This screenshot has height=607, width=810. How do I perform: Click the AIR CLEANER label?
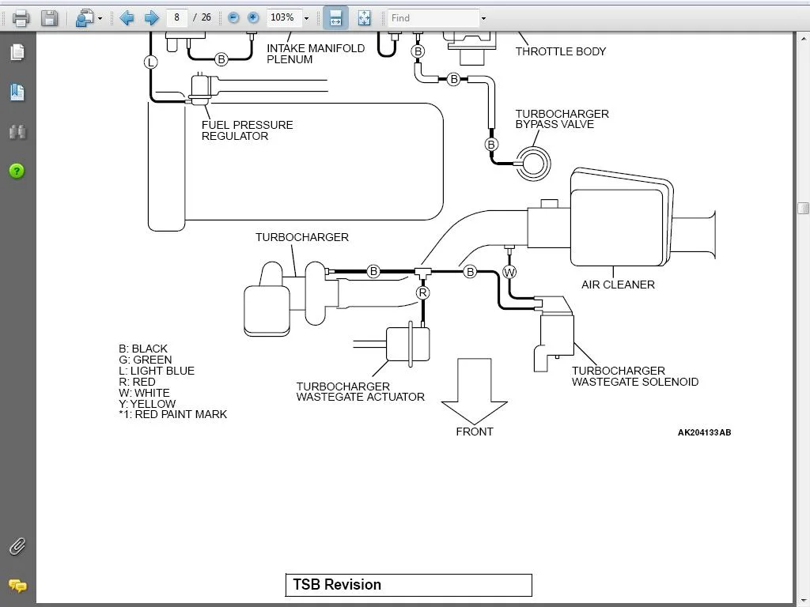pos(618,285)
